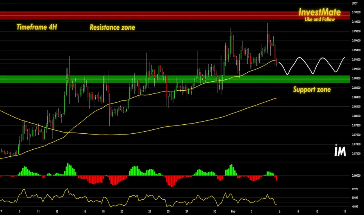This screenshot has height=215, width=364.
Task: Click the 0.09200 price axis label
Action: [356, 59]
